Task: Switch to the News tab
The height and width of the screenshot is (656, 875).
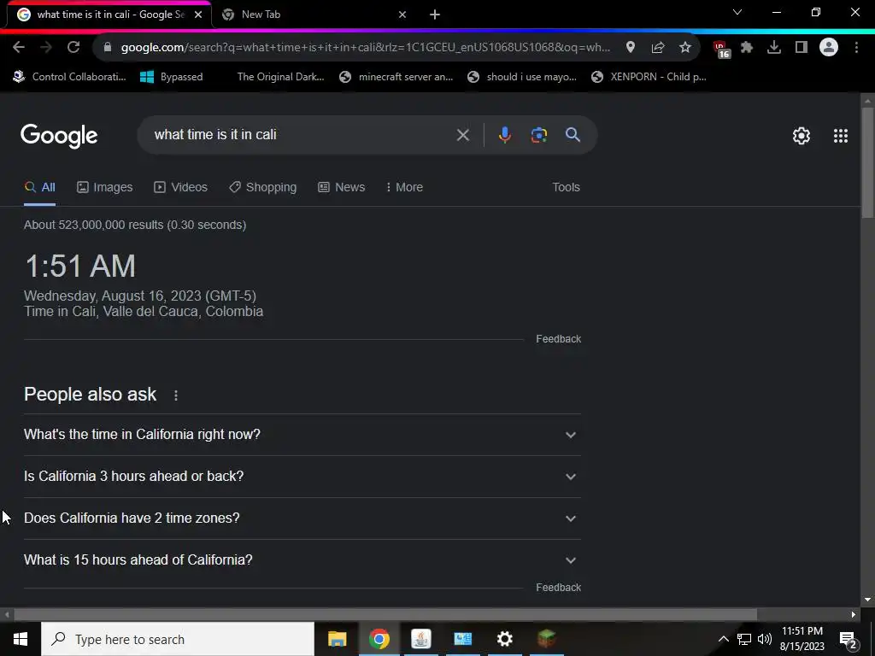Action: (342, 187)
